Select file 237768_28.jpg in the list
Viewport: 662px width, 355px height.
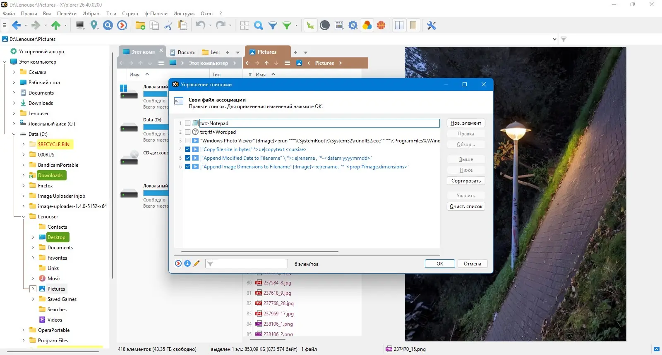point(278,303)
